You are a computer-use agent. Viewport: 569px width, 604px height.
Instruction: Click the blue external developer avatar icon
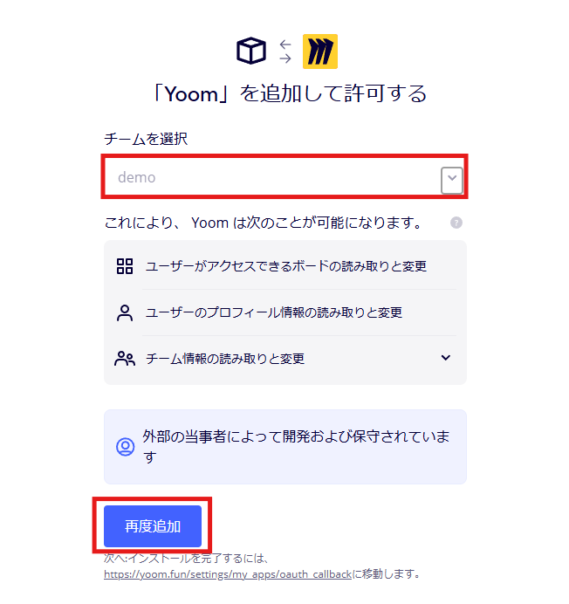(125, 447)
